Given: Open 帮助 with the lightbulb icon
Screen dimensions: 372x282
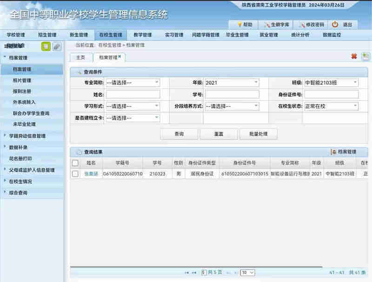Looking at the screenshot, I should 245,25.
